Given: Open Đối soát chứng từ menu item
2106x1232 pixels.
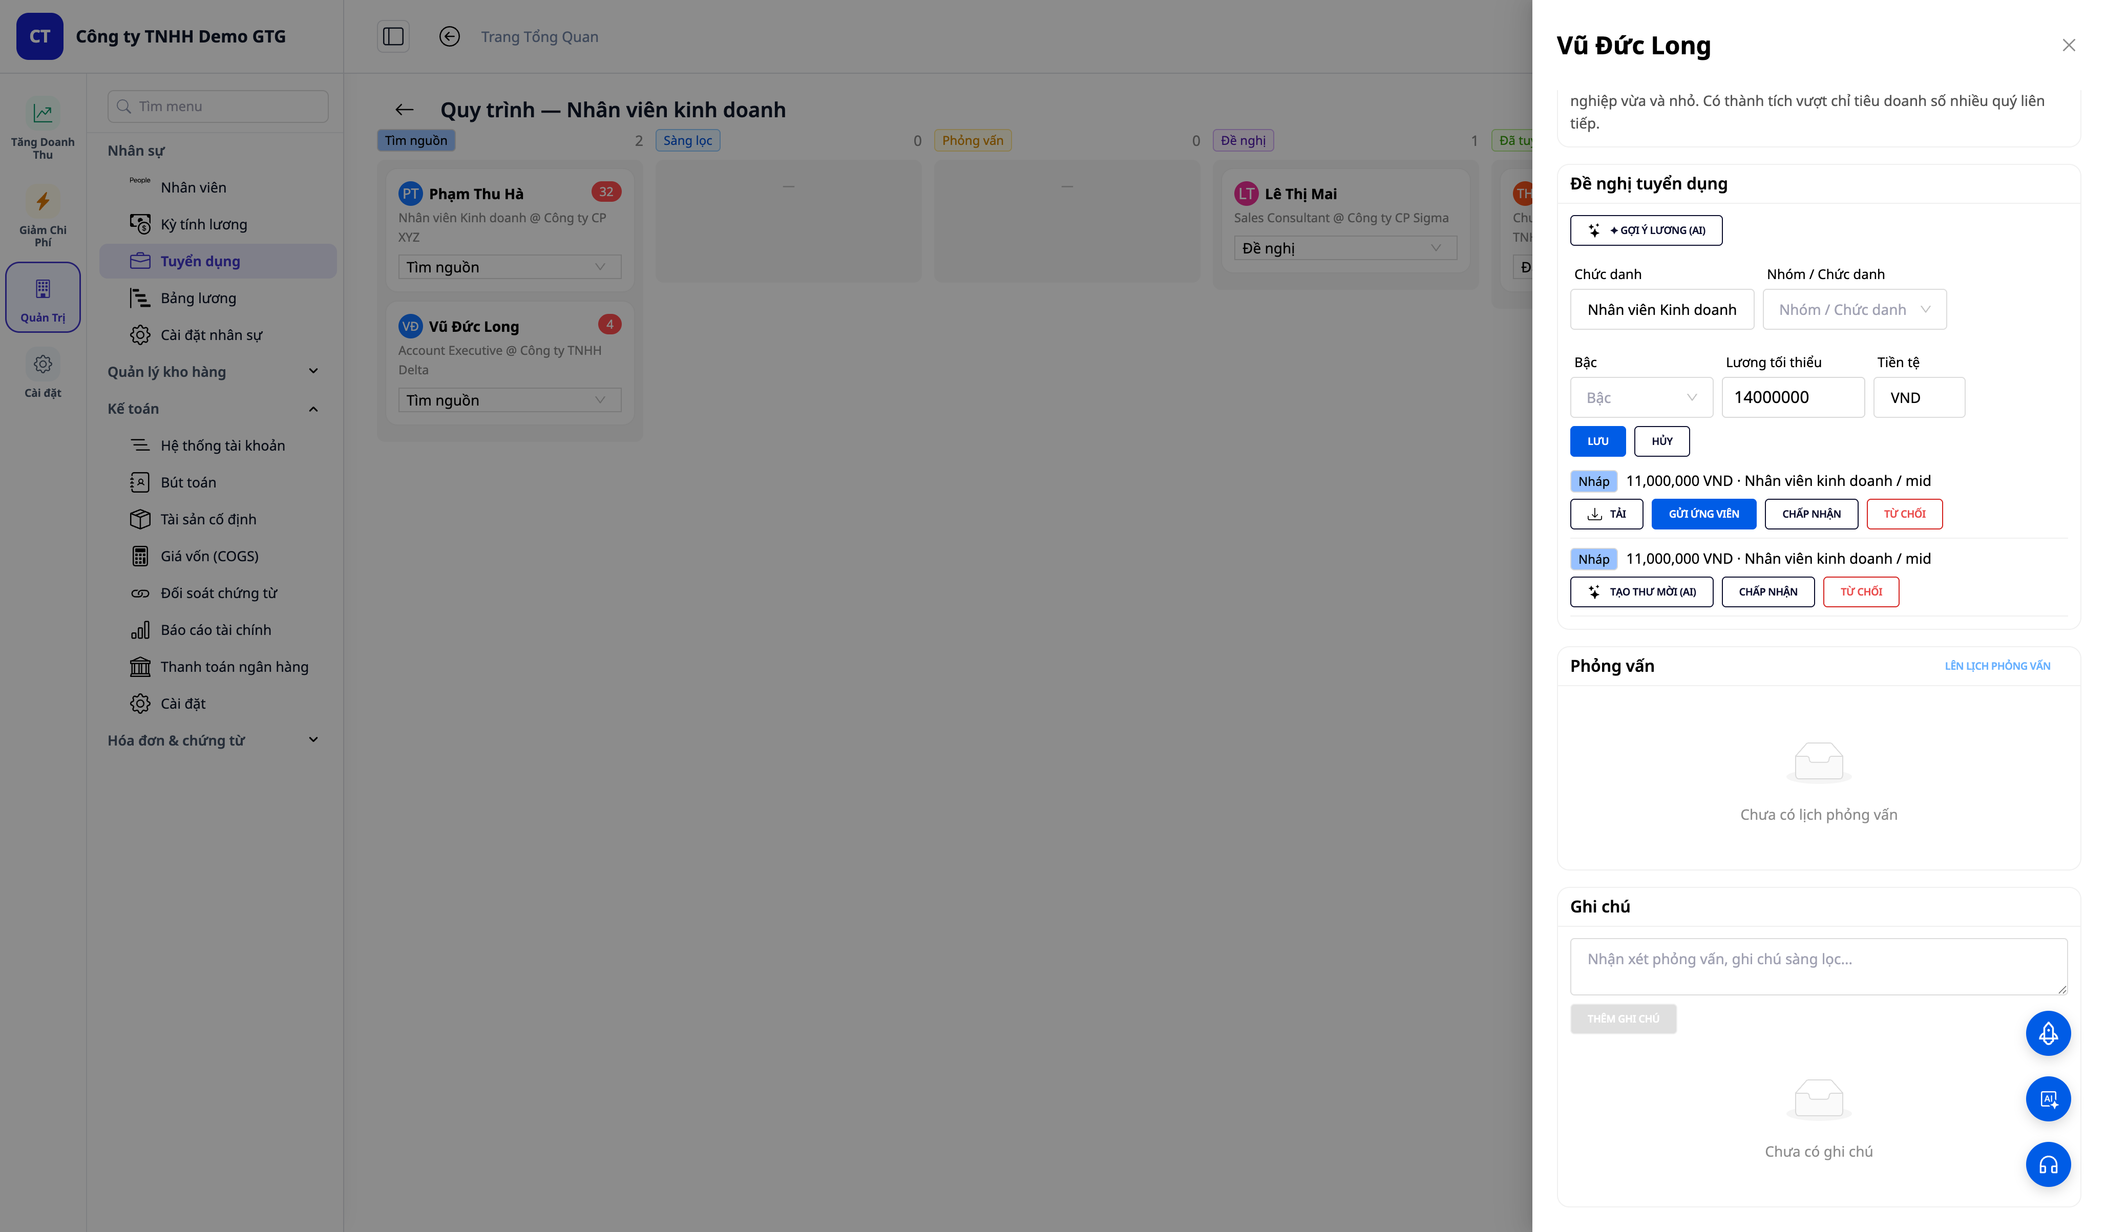Looking at the screenshot, I should (218, 592).
